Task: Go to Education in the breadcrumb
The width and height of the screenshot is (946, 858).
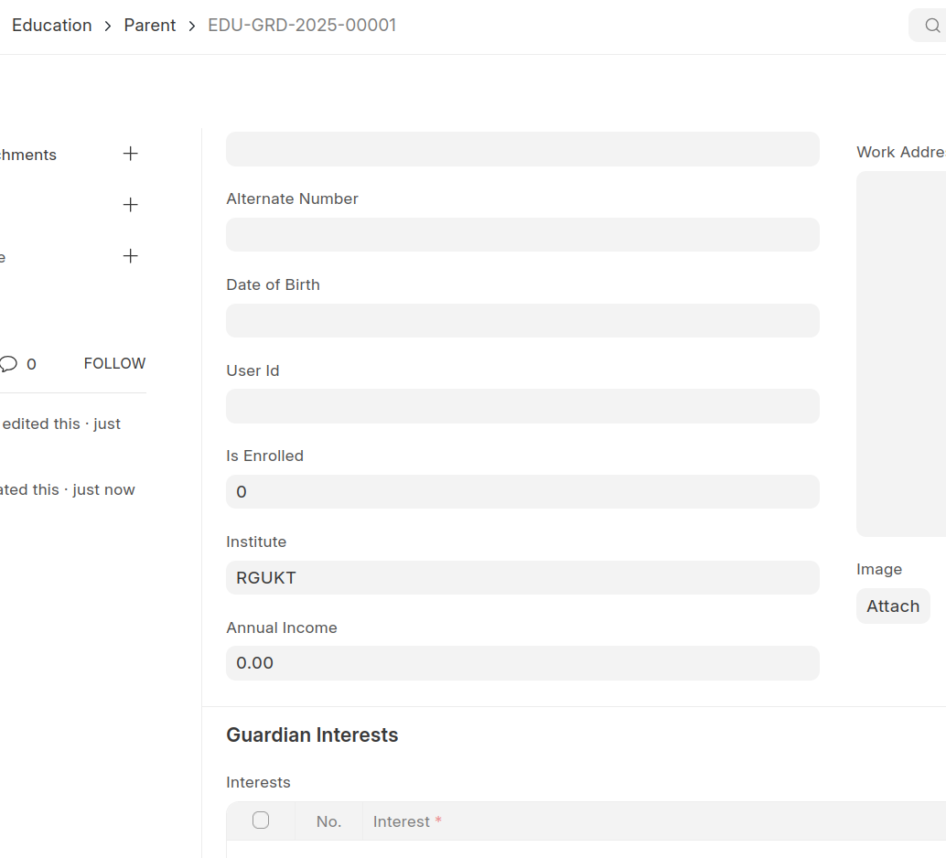Action: point(52,26)
